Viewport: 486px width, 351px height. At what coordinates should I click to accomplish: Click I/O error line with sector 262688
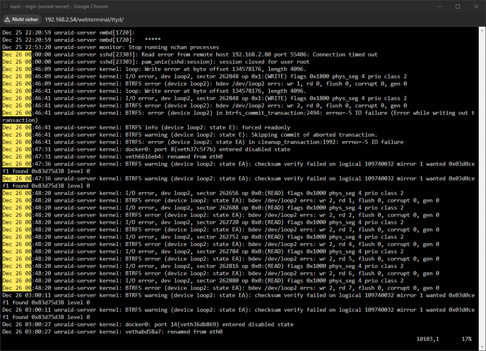[203, 207]
